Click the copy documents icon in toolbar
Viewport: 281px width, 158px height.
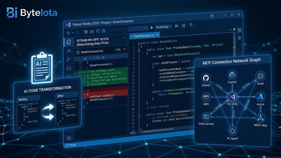(98, 31)
